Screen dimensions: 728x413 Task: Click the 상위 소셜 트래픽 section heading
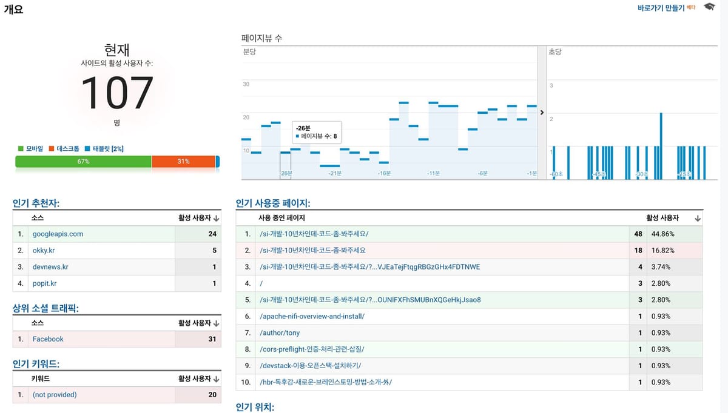(x=45, y=308)
